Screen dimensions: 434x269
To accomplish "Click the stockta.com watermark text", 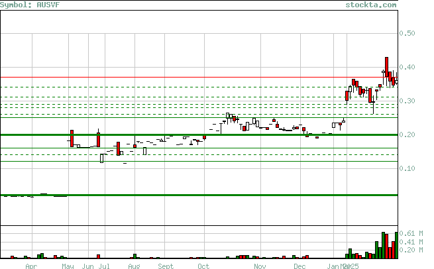I will point(371,5).
